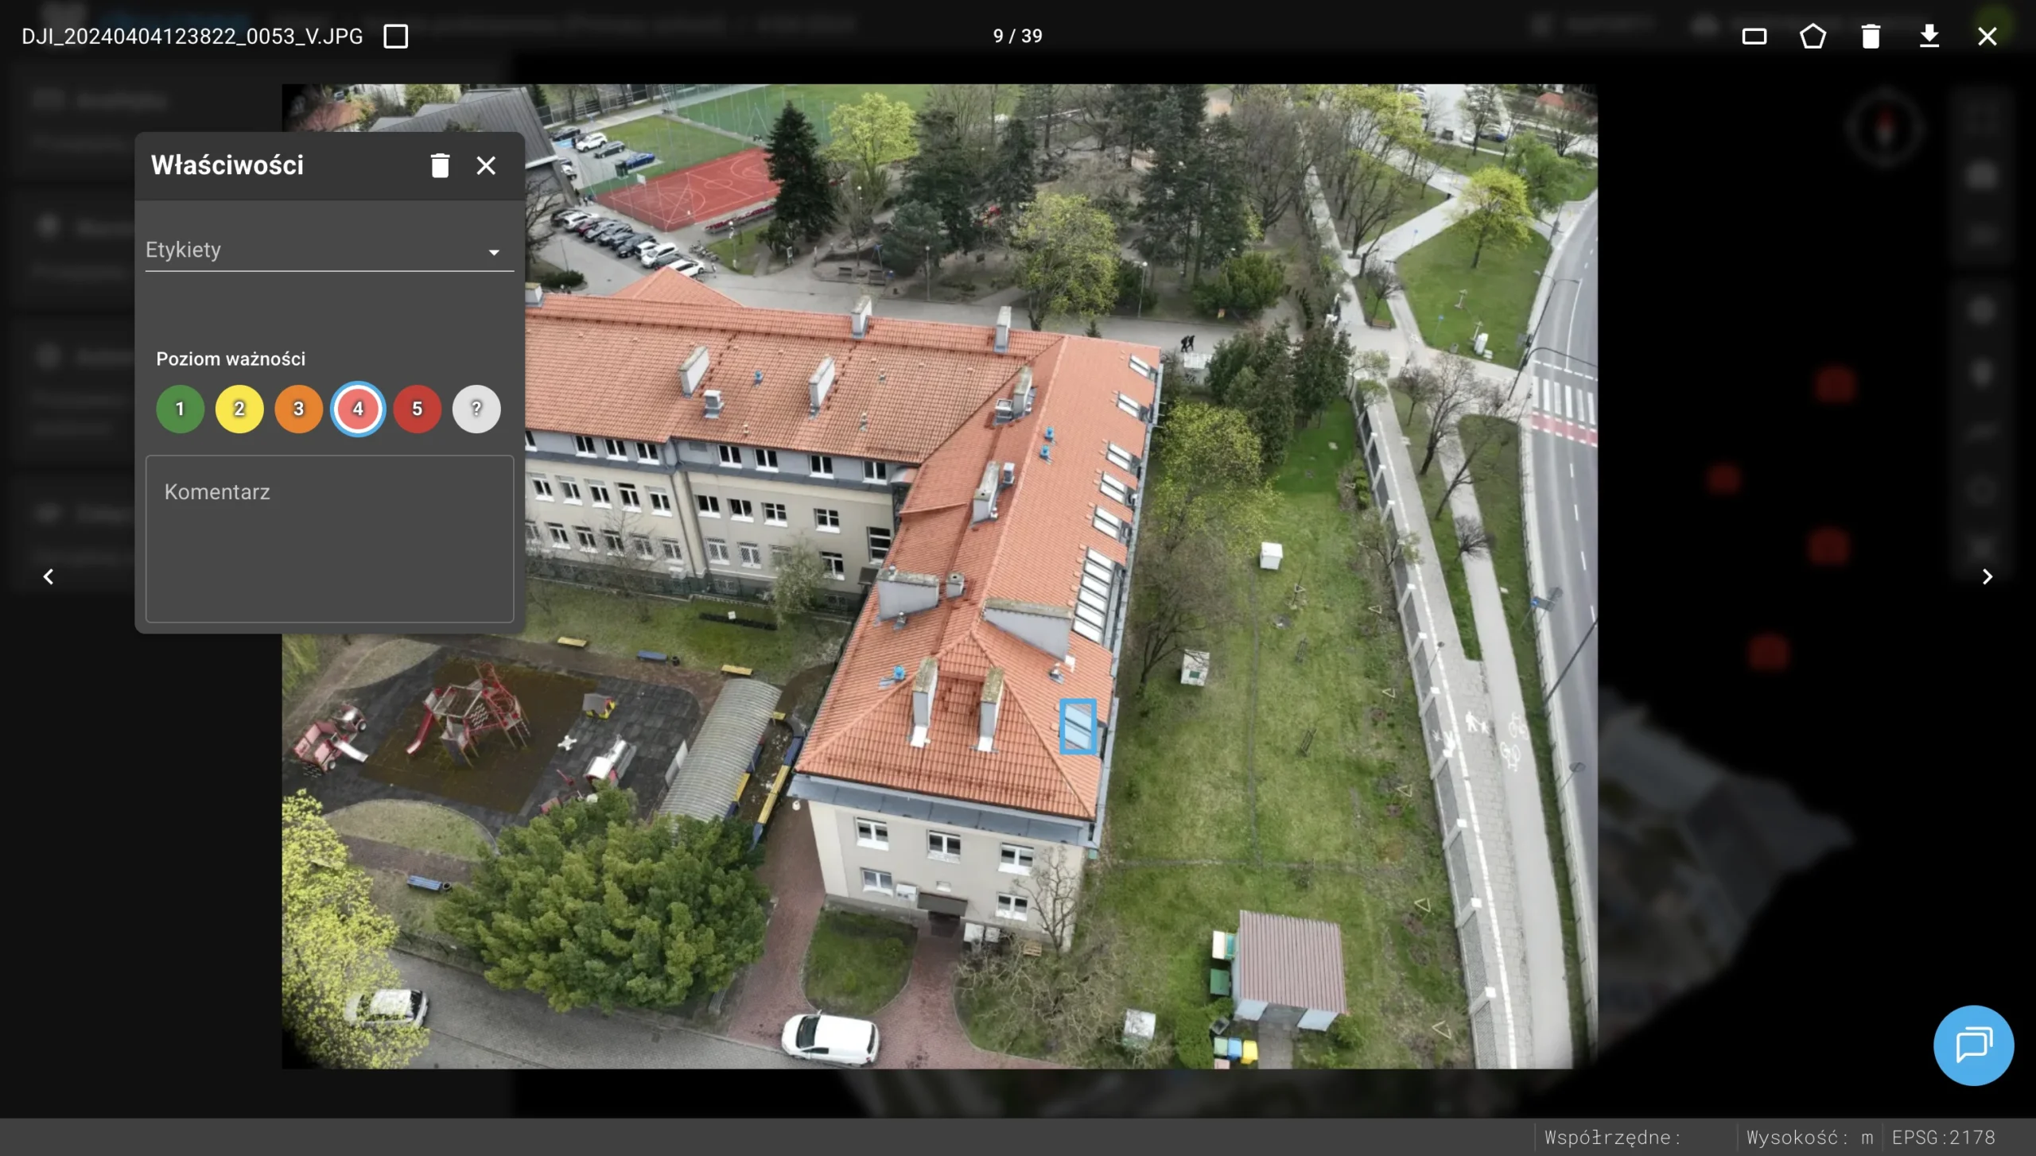
Task: Delete the photo using top-bar trash icon
Action: point(1871,37)
